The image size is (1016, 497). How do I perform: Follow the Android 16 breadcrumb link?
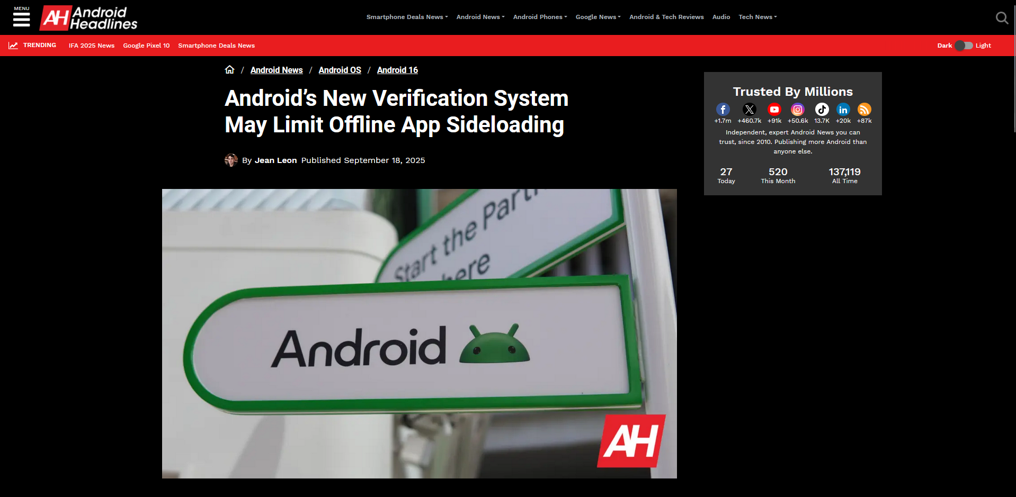point(397,70)
